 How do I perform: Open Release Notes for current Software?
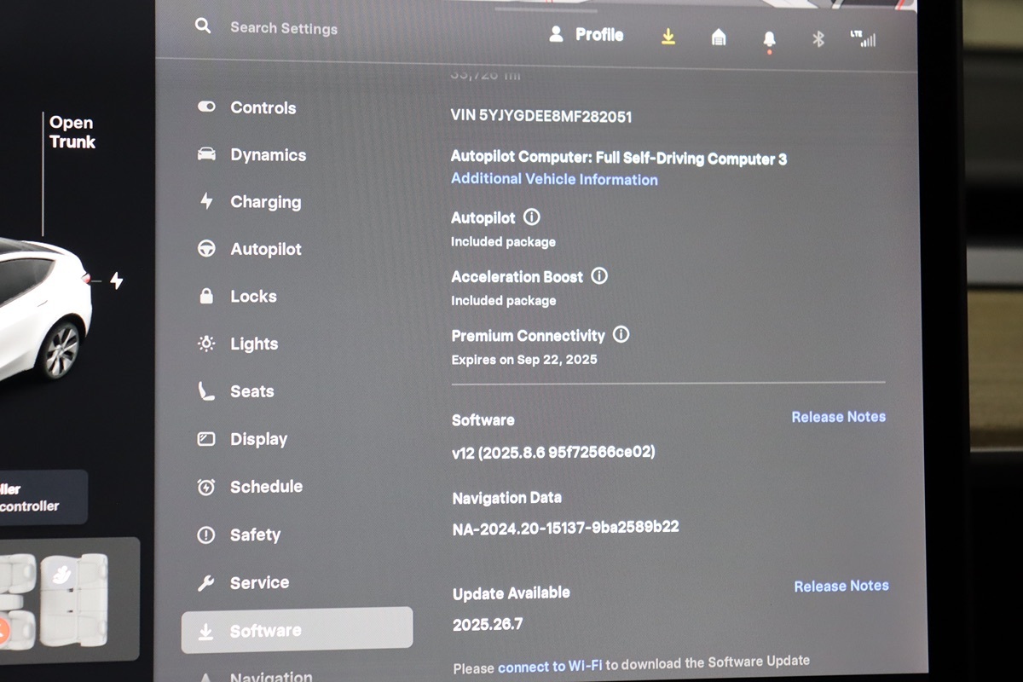click(x=838, y=417)
